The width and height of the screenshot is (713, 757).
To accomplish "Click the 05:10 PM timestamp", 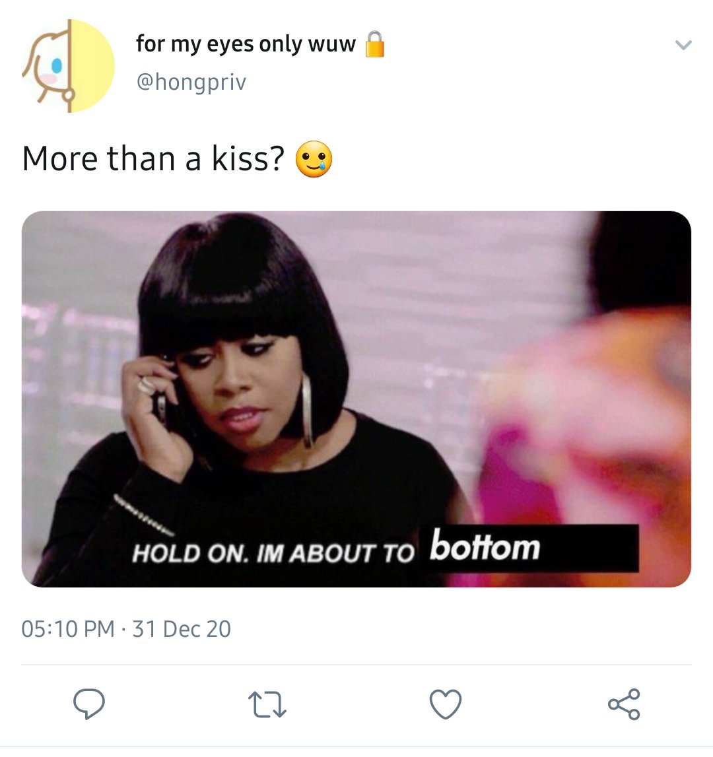I will click(68, 629).
